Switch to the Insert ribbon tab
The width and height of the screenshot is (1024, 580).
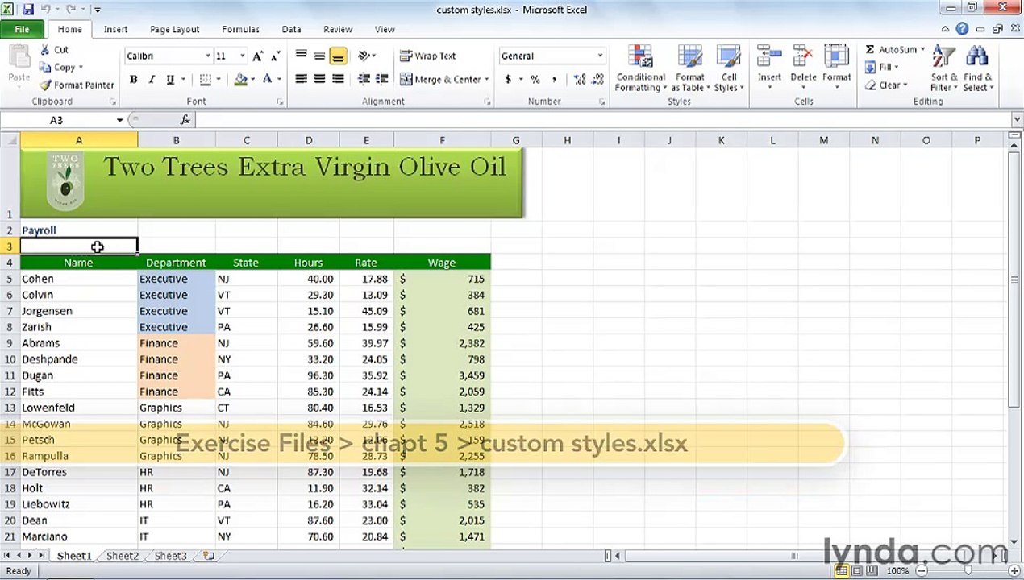115,29
